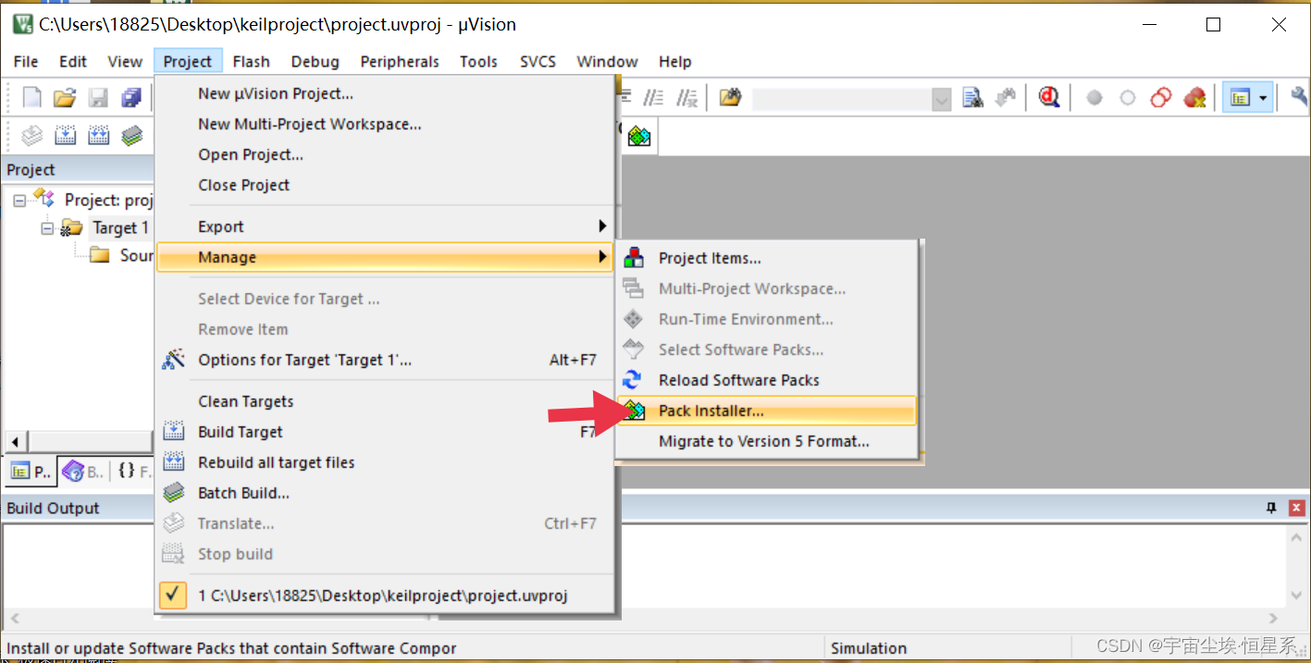The width and height of the screenshot is (1311, 663).
Task: Start the debug session via toolbar icon
Action: coord(1048,97)
